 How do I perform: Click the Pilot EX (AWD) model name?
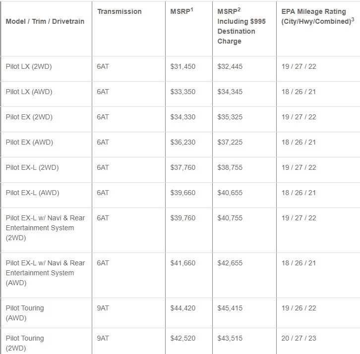(29, 142)
